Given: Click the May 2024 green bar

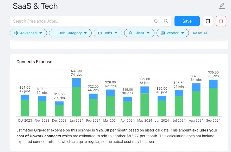Looking at the screenshot, I should pos(145,105).
